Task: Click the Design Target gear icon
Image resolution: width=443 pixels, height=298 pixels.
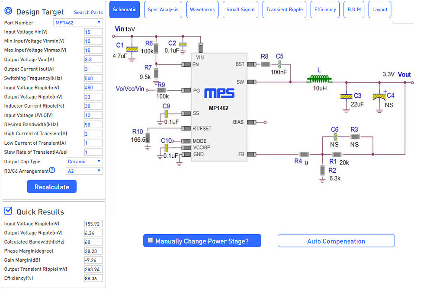Action: pos(9,12)
